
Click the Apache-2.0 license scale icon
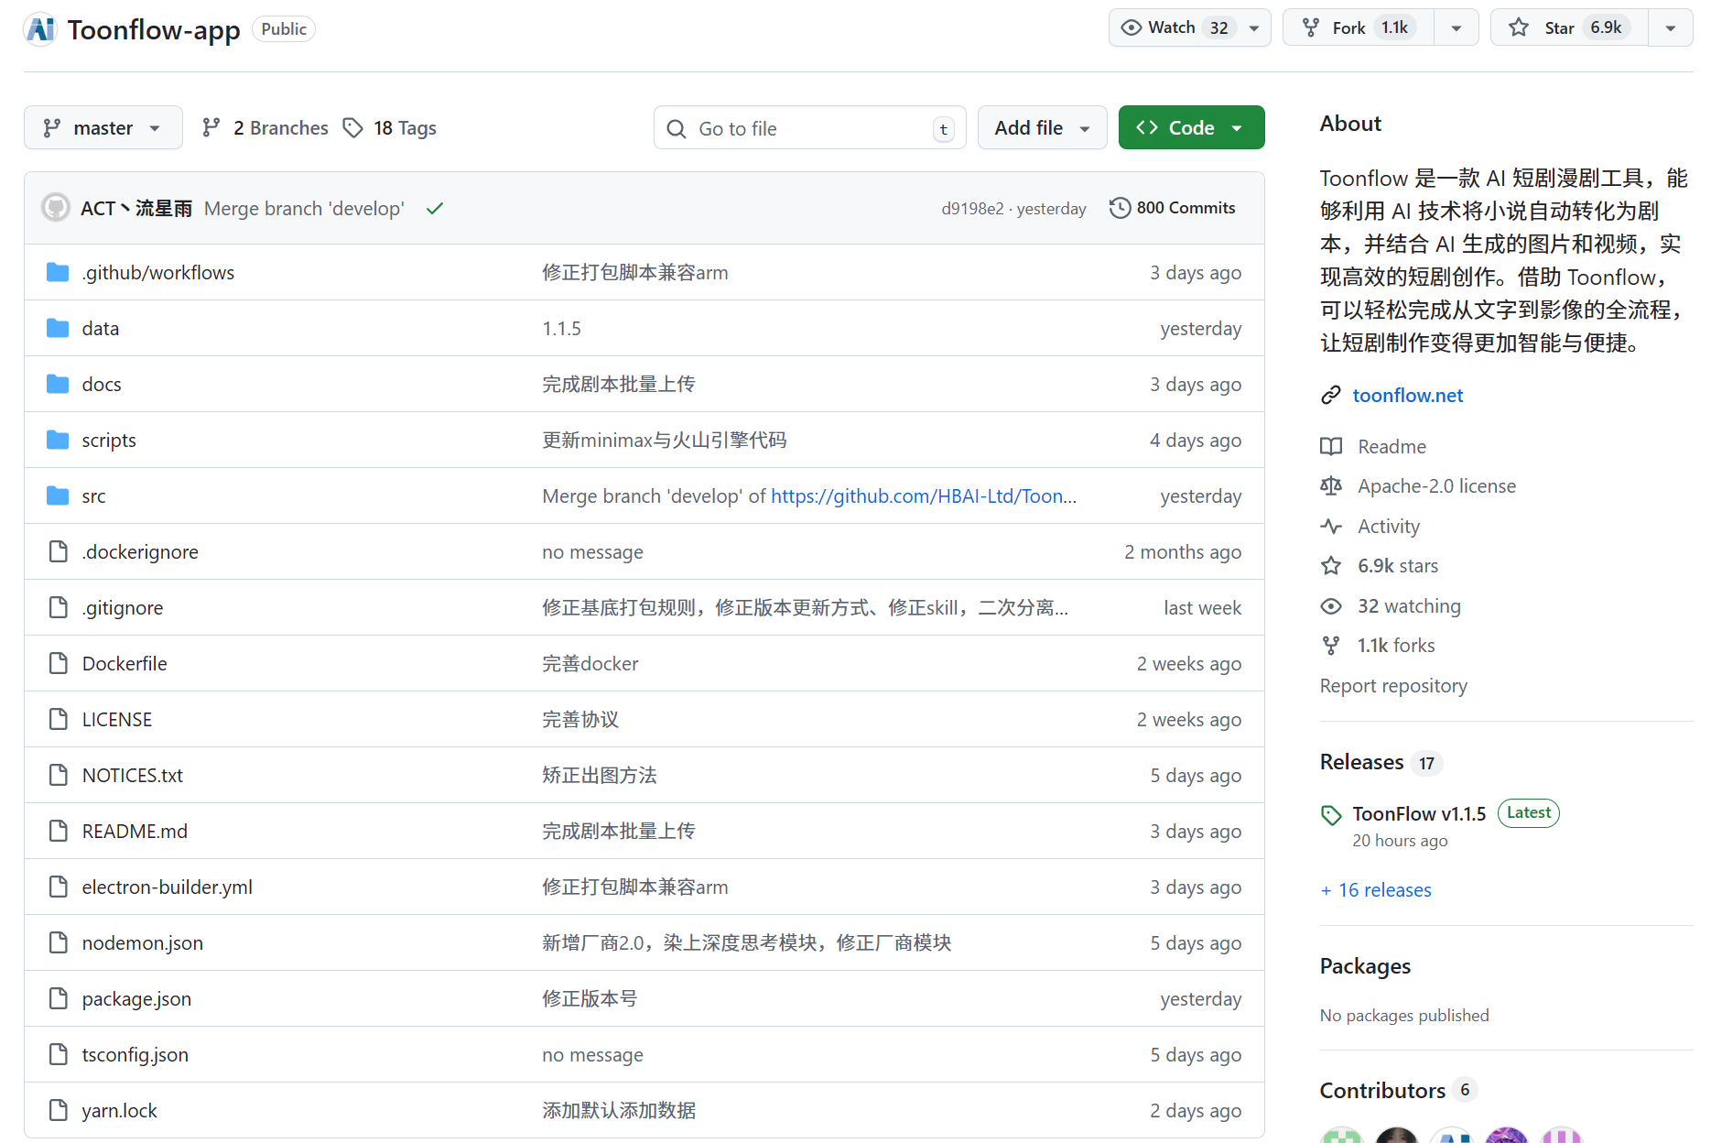1331,485
